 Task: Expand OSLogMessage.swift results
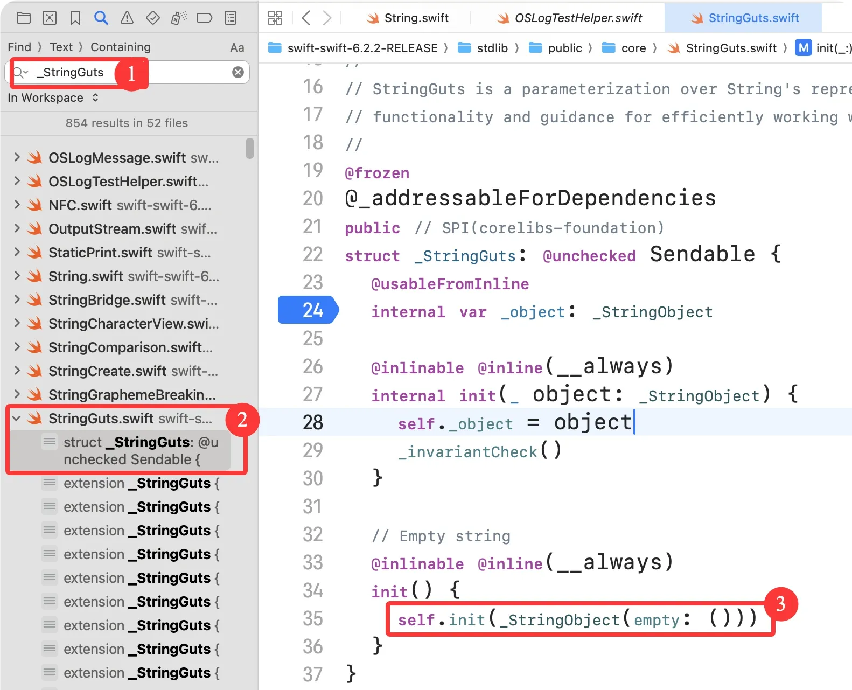[17, 157]
